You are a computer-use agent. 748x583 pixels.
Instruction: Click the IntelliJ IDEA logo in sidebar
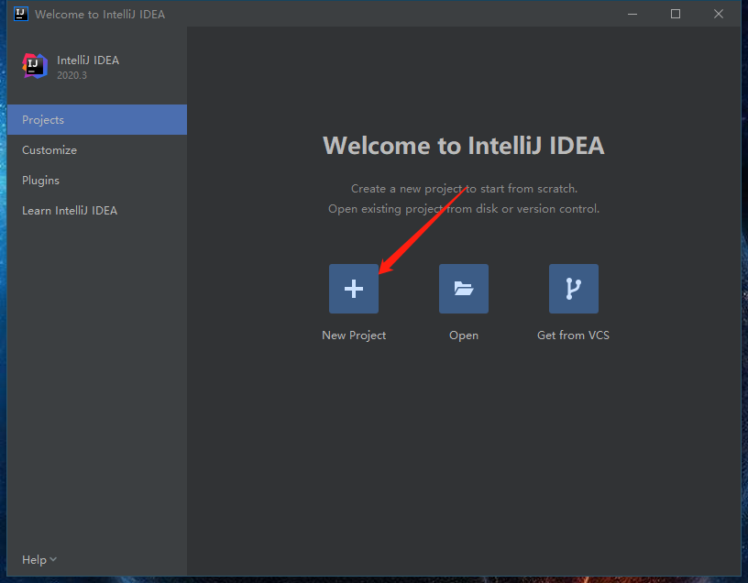click(x=34, y=66)
